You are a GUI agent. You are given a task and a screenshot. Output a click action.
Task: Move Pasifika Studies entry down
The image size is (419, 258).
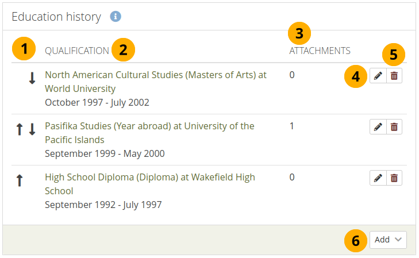coord(32,130)
